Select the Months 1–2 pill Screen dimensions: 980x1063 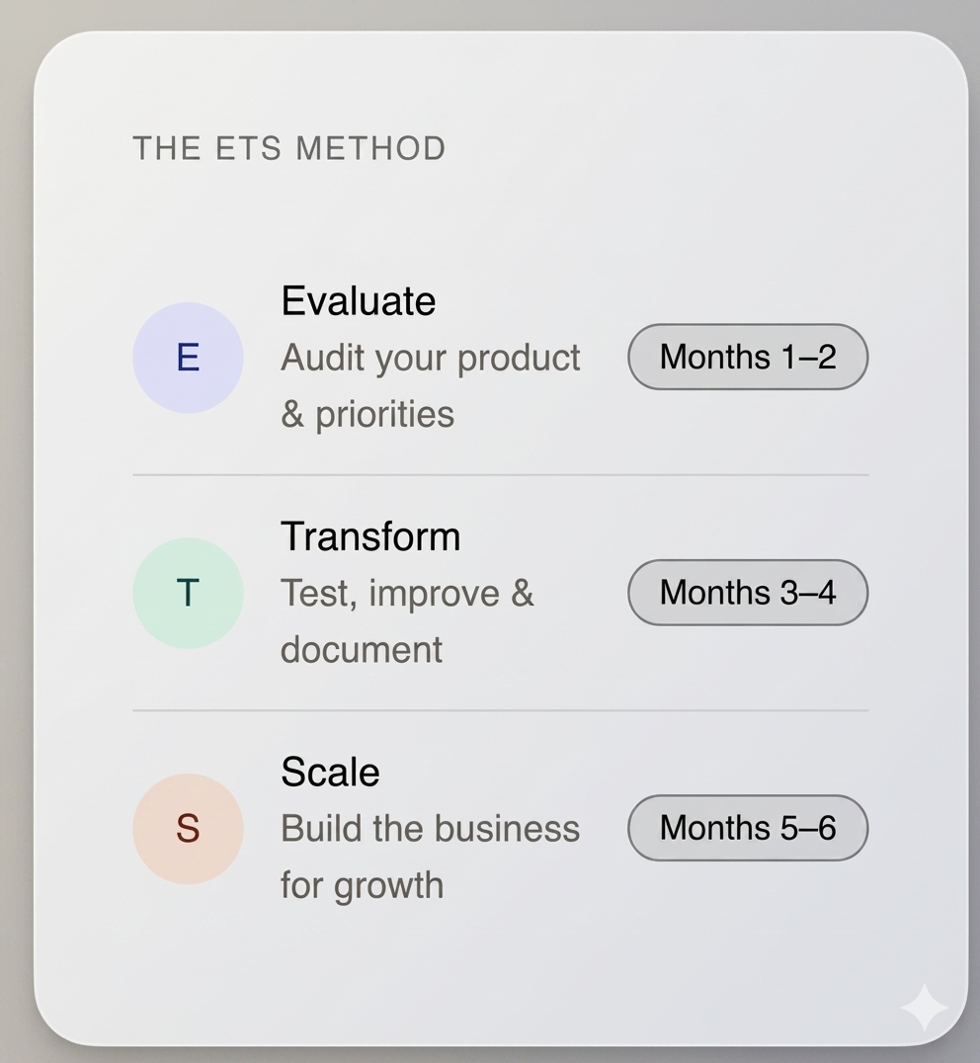pos(748,357)
